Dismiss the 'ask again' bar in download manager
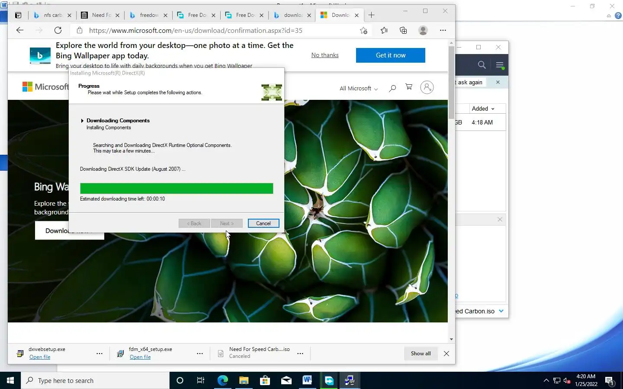 [x=498, y=82]
